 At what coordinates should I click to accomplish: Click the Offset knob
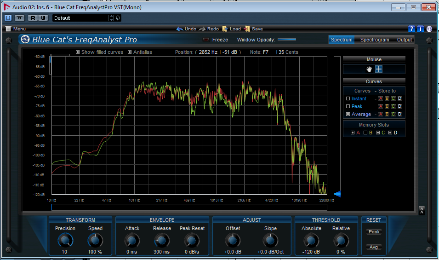233,240
